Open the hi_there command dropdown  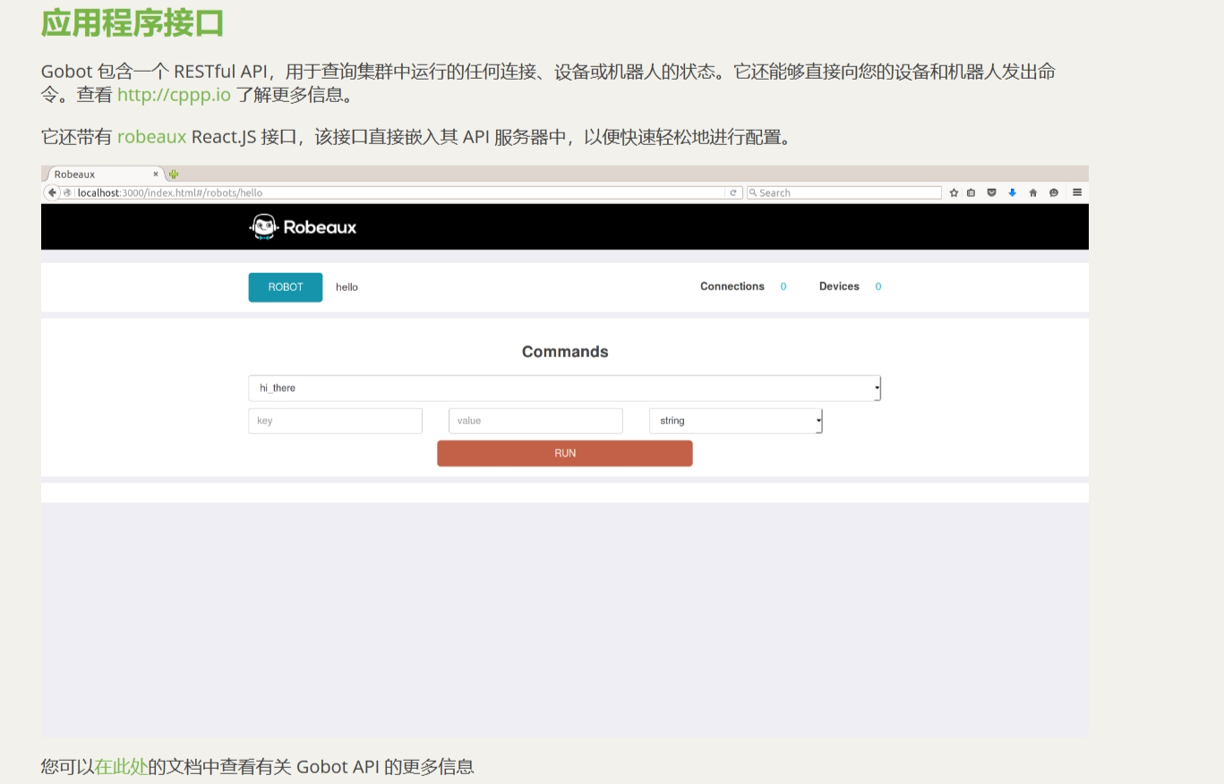tap(565, 388)
